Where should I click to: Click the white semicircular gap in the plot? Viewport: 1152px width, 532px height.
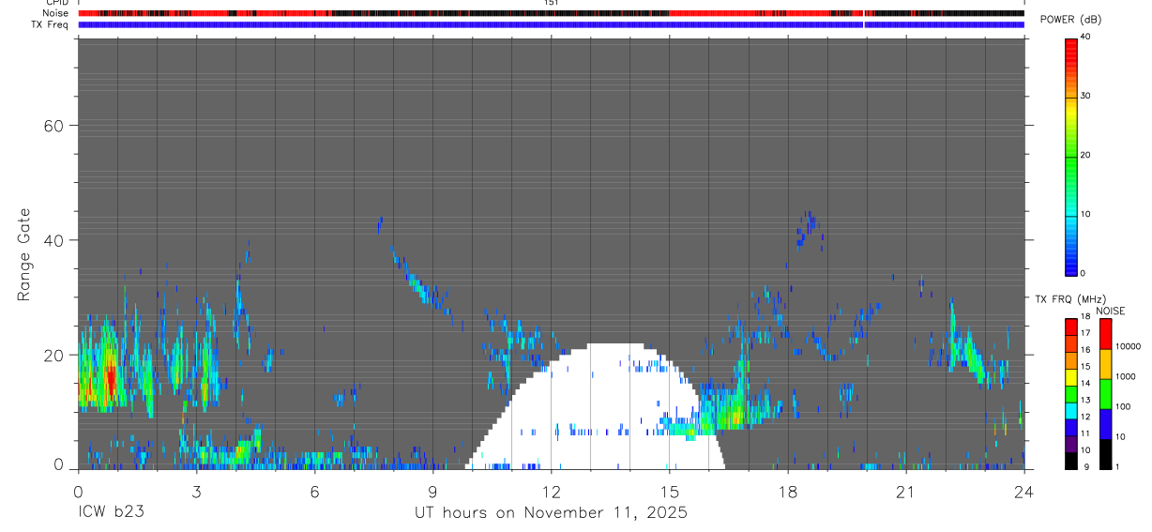pos(595,406)
